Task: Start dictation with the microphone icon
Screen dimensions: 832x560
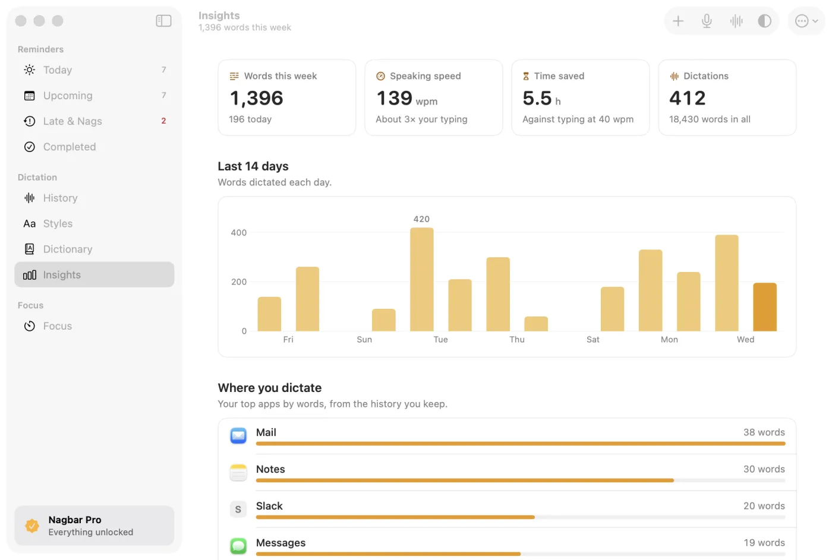Action: [707, 21]
